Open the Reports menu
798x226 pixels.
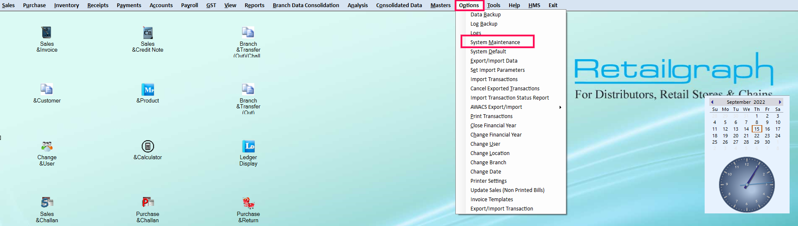[x=254, y=5]
